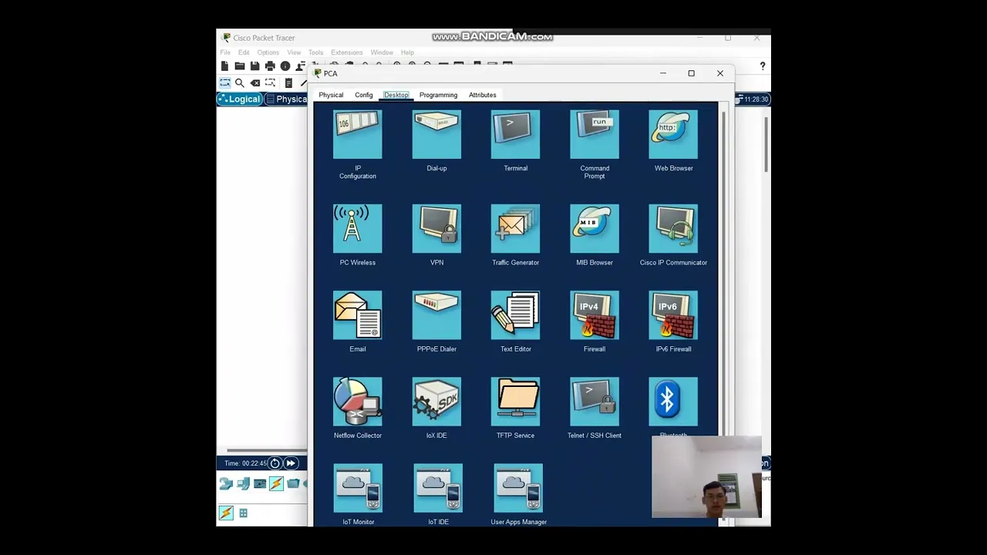Open the View menu in Packet Tracer
This screenshot has width=987, height=555.
pyautogui.click(x=294, y=52)
